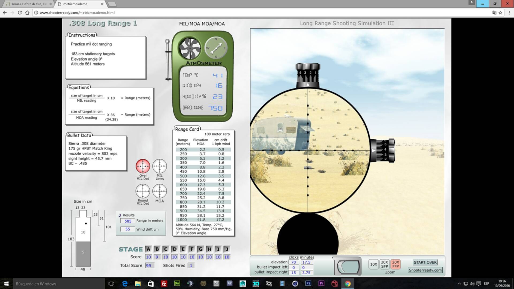Choose the Round MIL Dot reticle
514x289 pixels.
pos(143,191)
